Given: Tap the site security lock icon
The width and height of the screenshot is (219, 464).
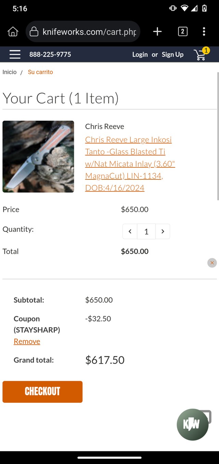Looking at the screenshot, I should [x=34, y=32].
